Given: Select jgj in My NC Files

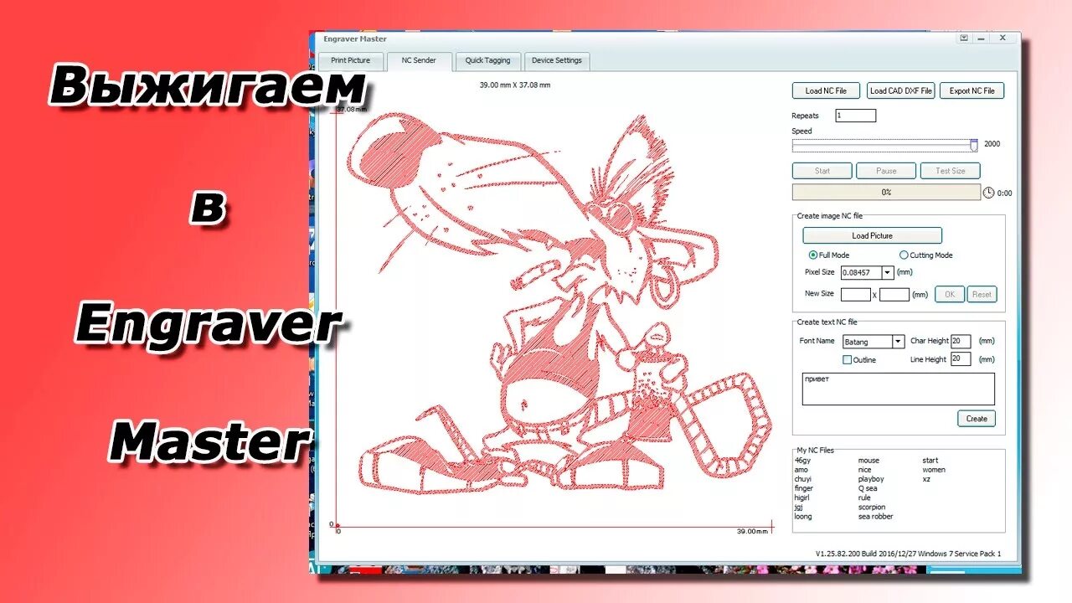Looking at the screenshot, I should pyautogui.click(x=799, y=508).
